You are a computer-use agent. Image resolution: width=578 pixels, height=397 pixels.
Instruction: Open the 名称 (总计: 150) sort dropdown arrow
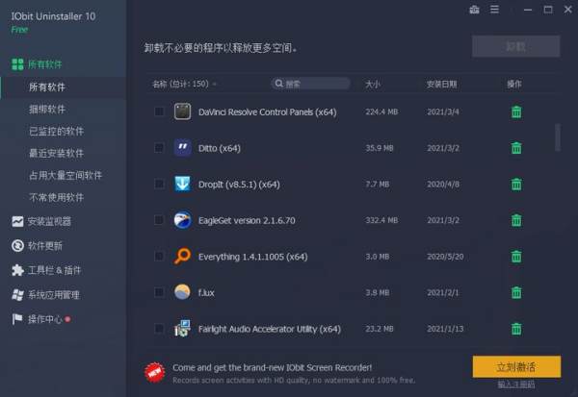(x=214, y=85)
